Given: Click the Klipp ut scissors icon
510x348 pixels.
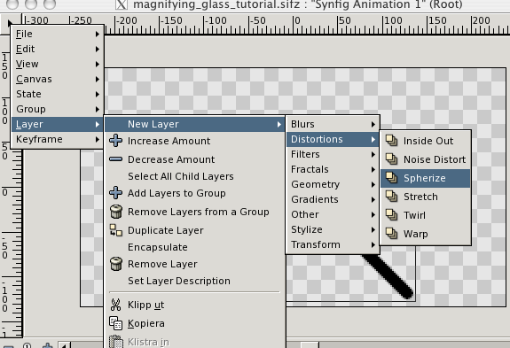Looking at the screenshot, I should tap(116, 305).
